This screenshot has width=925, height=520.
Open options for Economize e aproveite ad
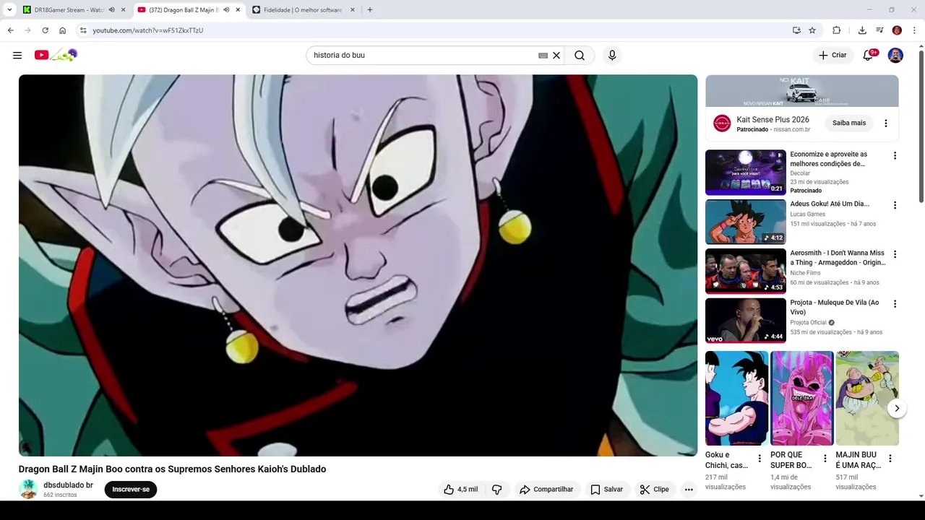[x=895, y=156]
